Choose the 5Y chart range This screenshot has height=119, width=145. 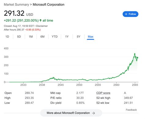tap(79, 37)
